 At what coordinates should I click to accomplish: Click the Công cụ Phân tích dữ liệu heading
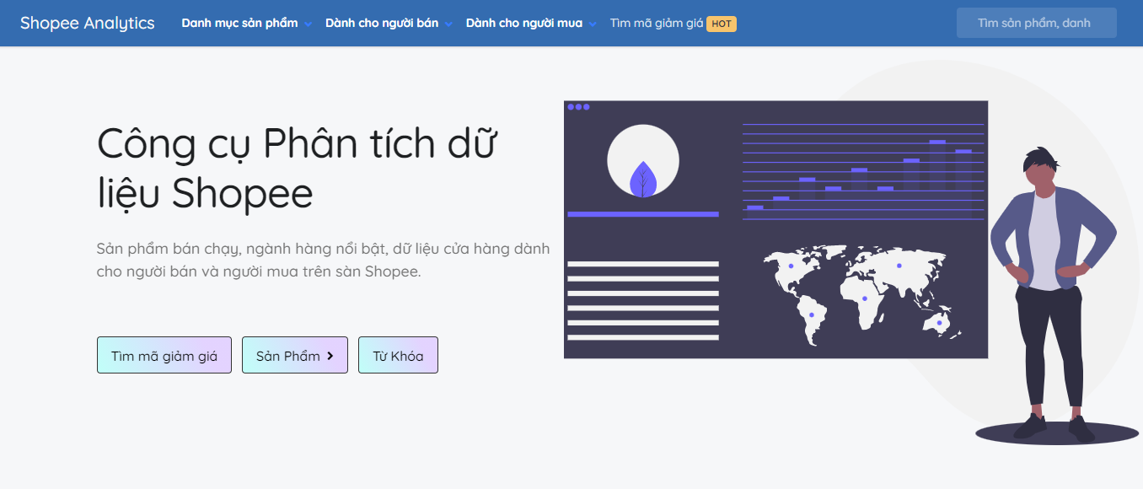pyautogui.click(x=295, y=169)
